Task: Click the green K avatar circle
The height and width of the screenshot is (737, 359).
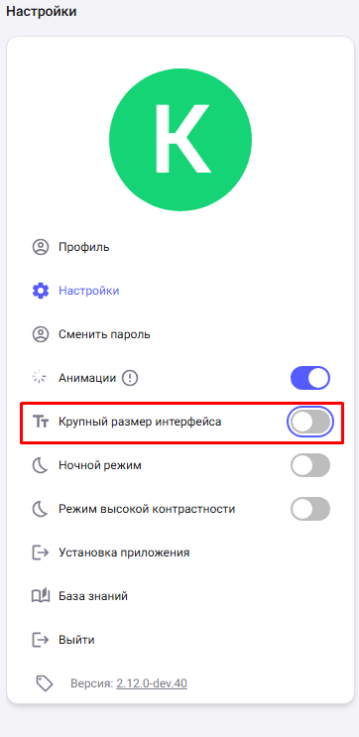Action: [x=180, y=140]
